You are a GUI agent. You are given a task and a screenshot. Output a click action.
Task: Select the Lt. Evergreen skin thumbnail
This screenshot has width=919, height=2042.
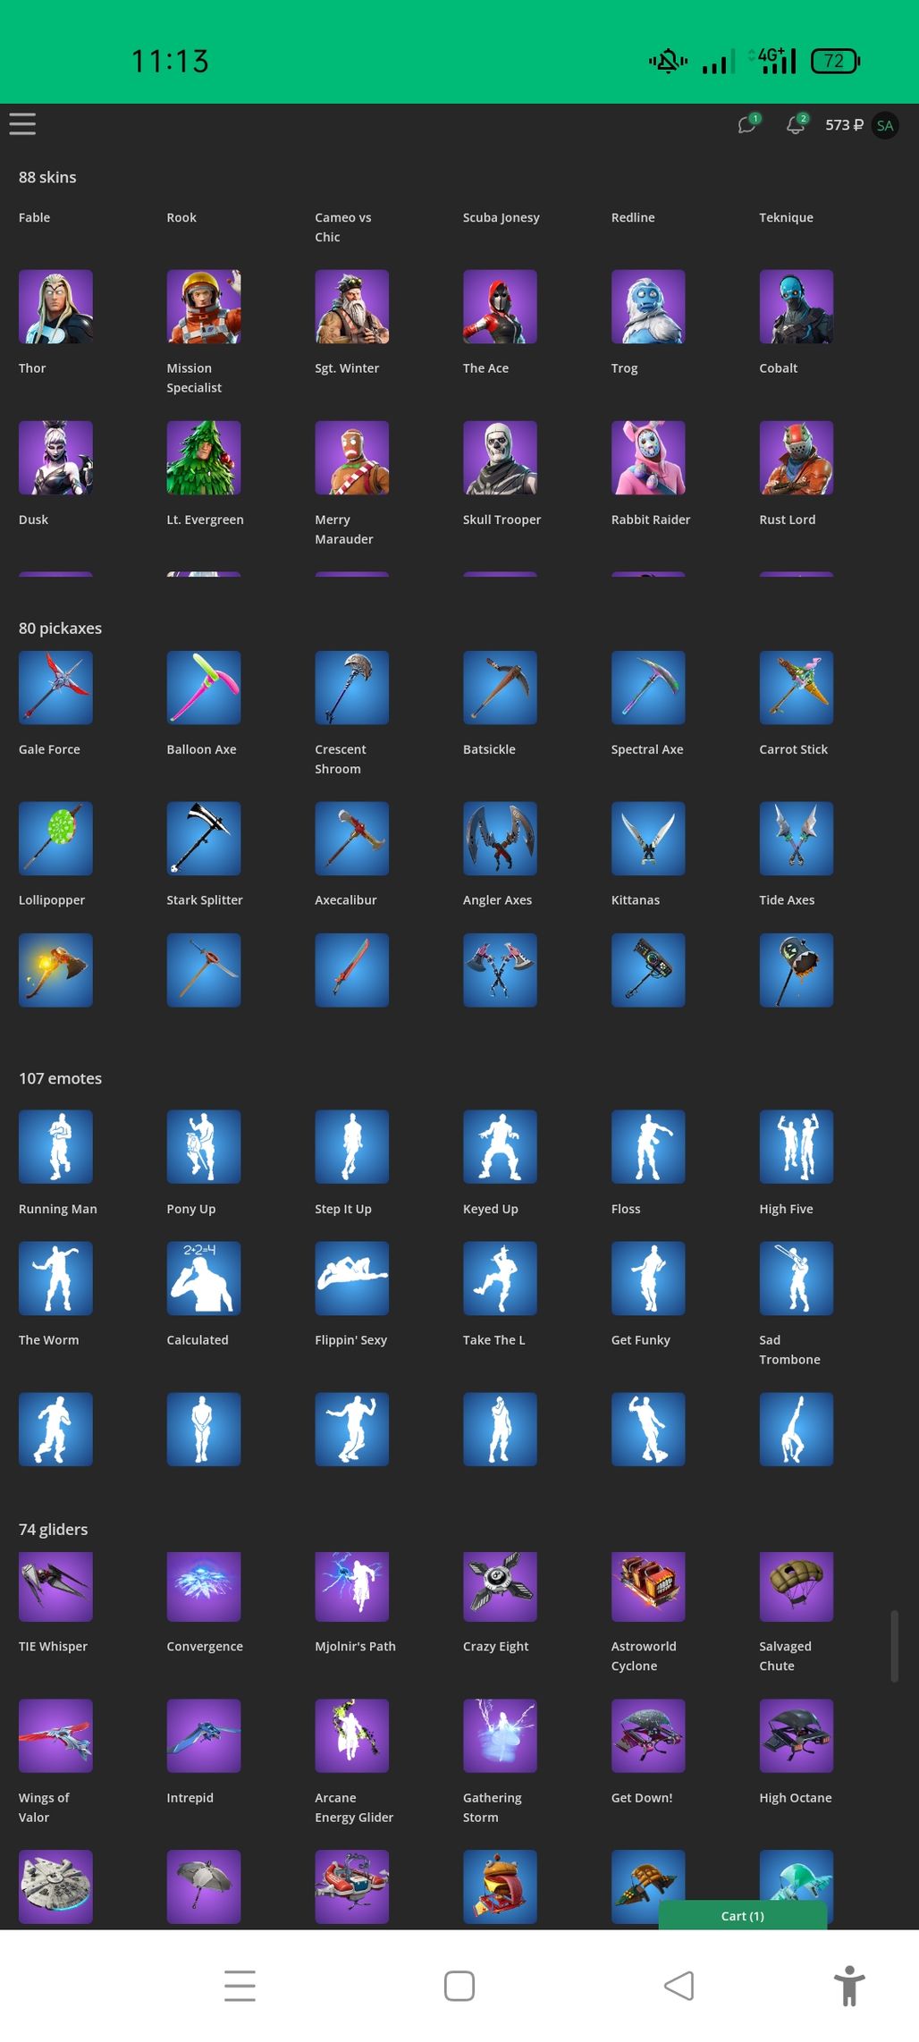tap(204, 458)
